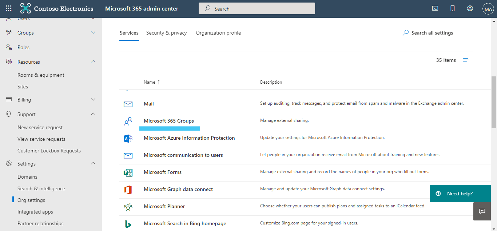Screen dimensions: 497x231
Task: Collapse the Settings section chevron
Action: [x=93, y=164]
